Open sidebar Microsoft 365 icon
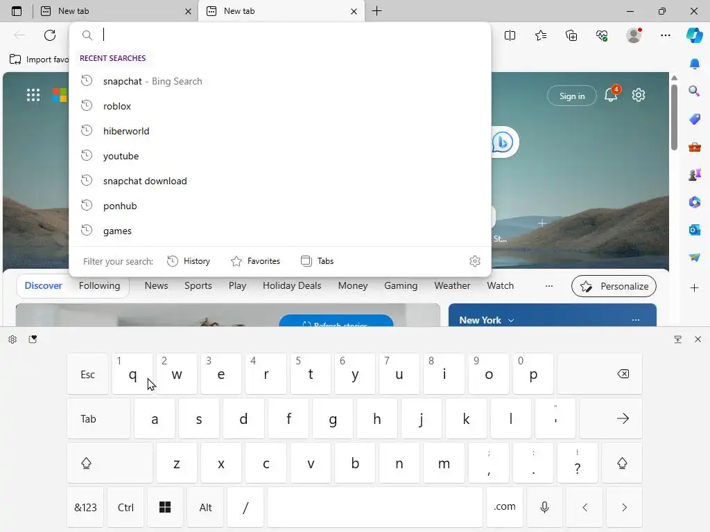 695,202
